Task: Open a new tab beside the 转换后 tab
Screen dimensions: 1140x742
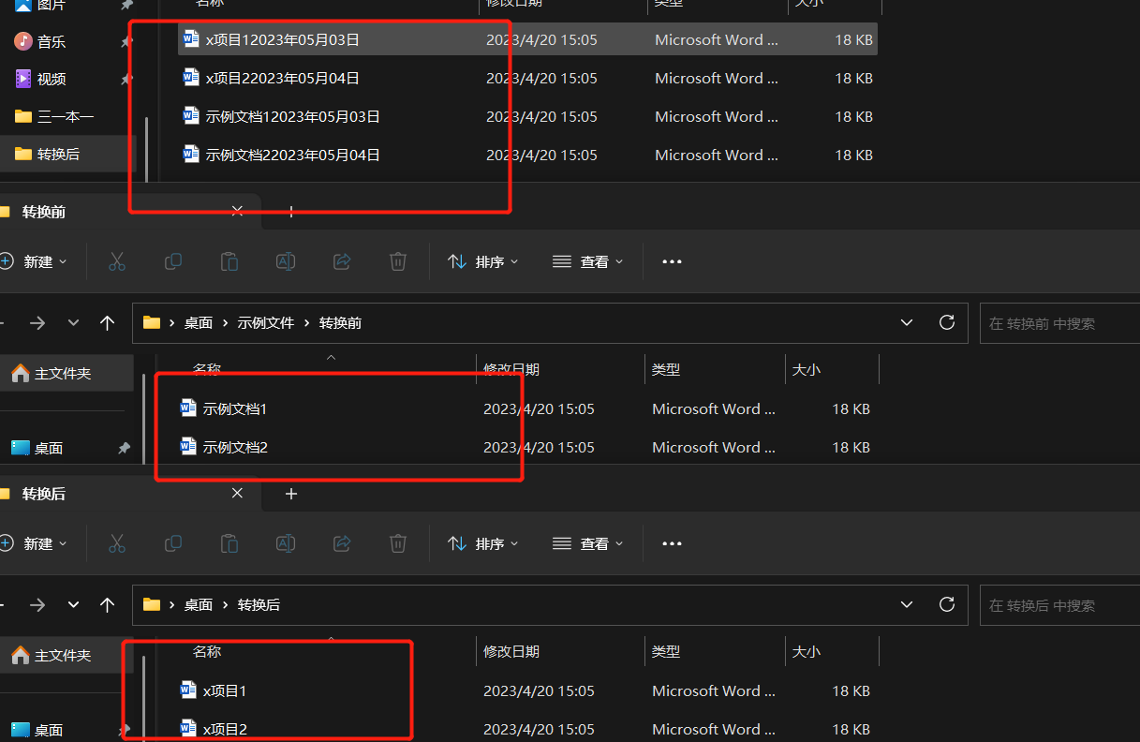Action: (291, 494)
